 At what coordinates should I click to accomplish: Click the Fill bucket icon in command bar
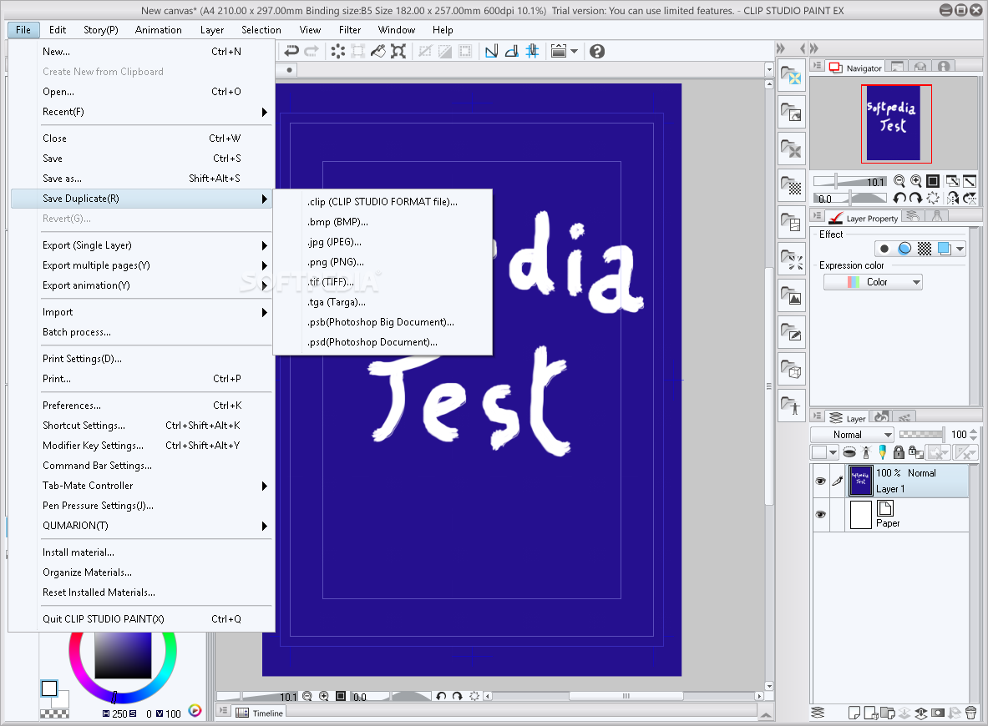click(378, 51)
